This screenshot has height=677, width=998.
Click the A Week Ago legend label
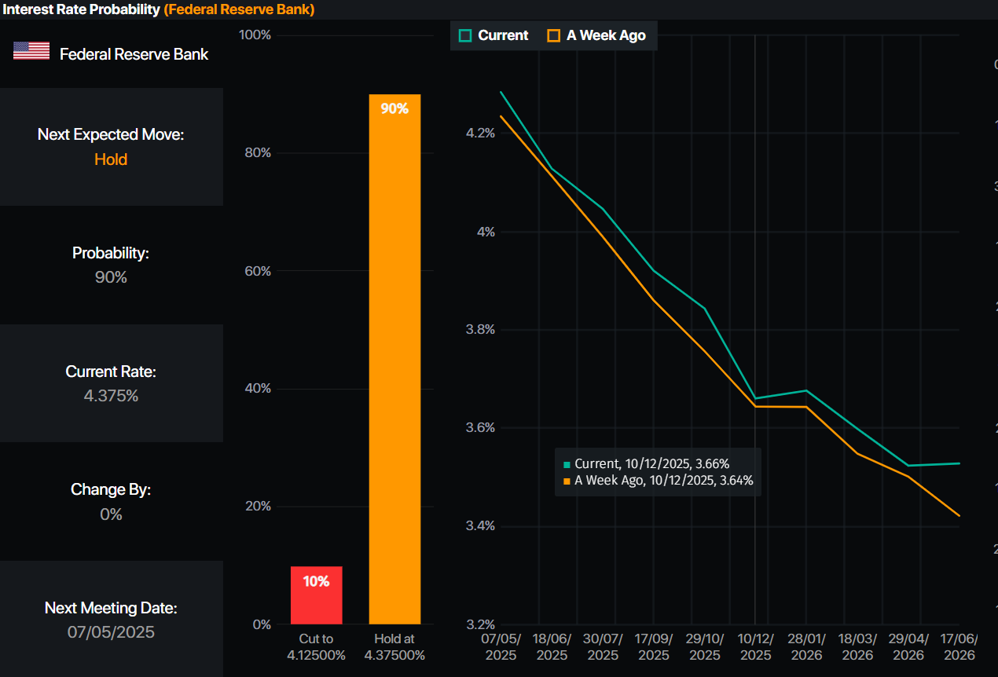point(606,35)
